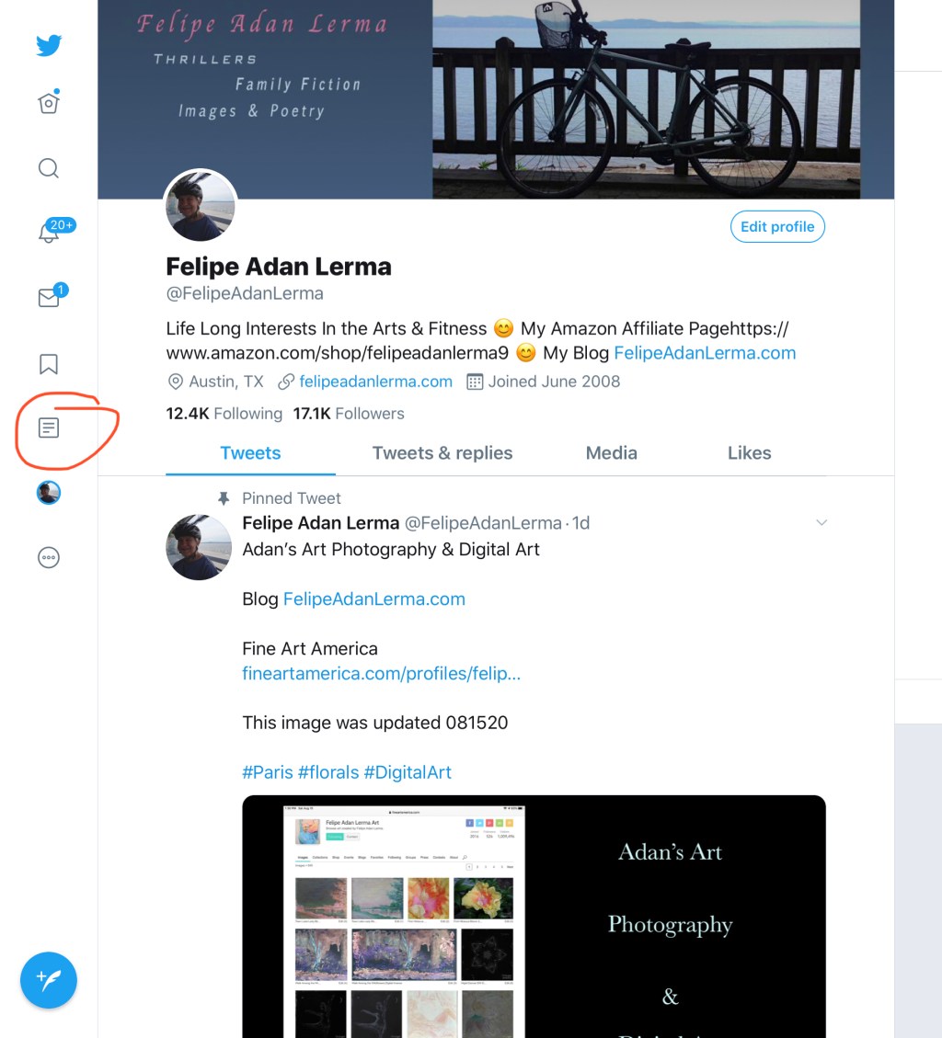
Task: Click the compose Tweet button
Action: point(49,980)
